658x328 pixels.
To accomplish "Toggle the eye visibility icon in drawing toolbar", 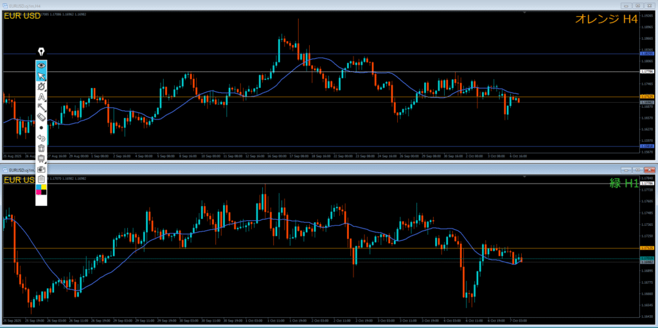I will coord(42,65).
